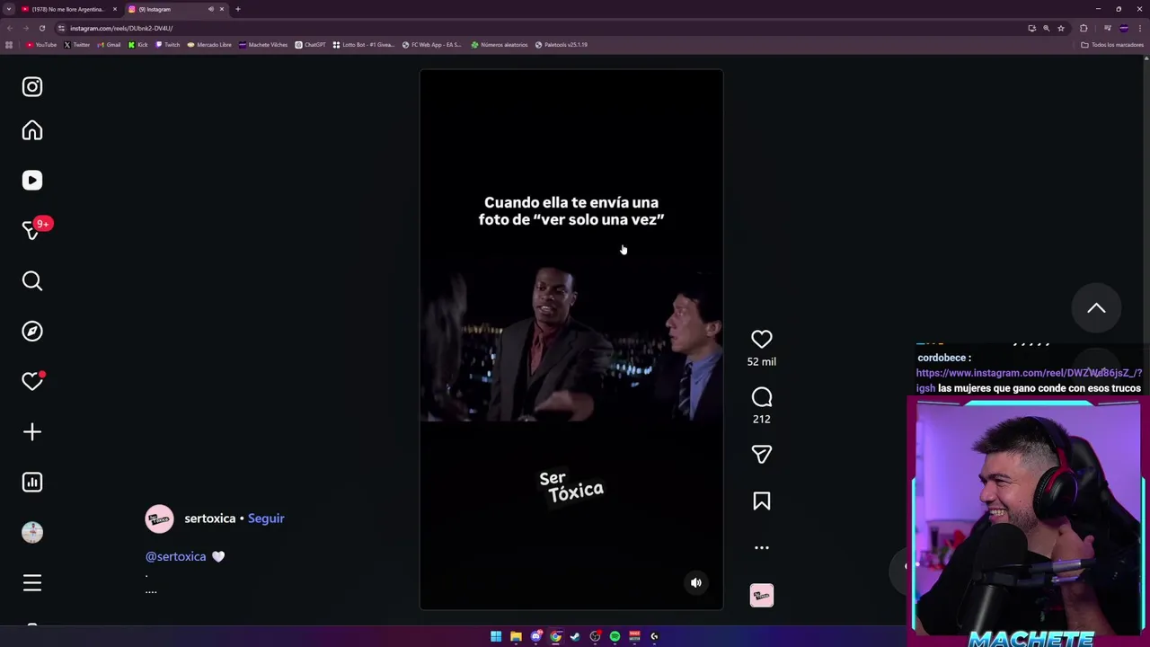Screen dimensions: 1150x647
Task: Create a new post with the plus icon
Action: 32,432
